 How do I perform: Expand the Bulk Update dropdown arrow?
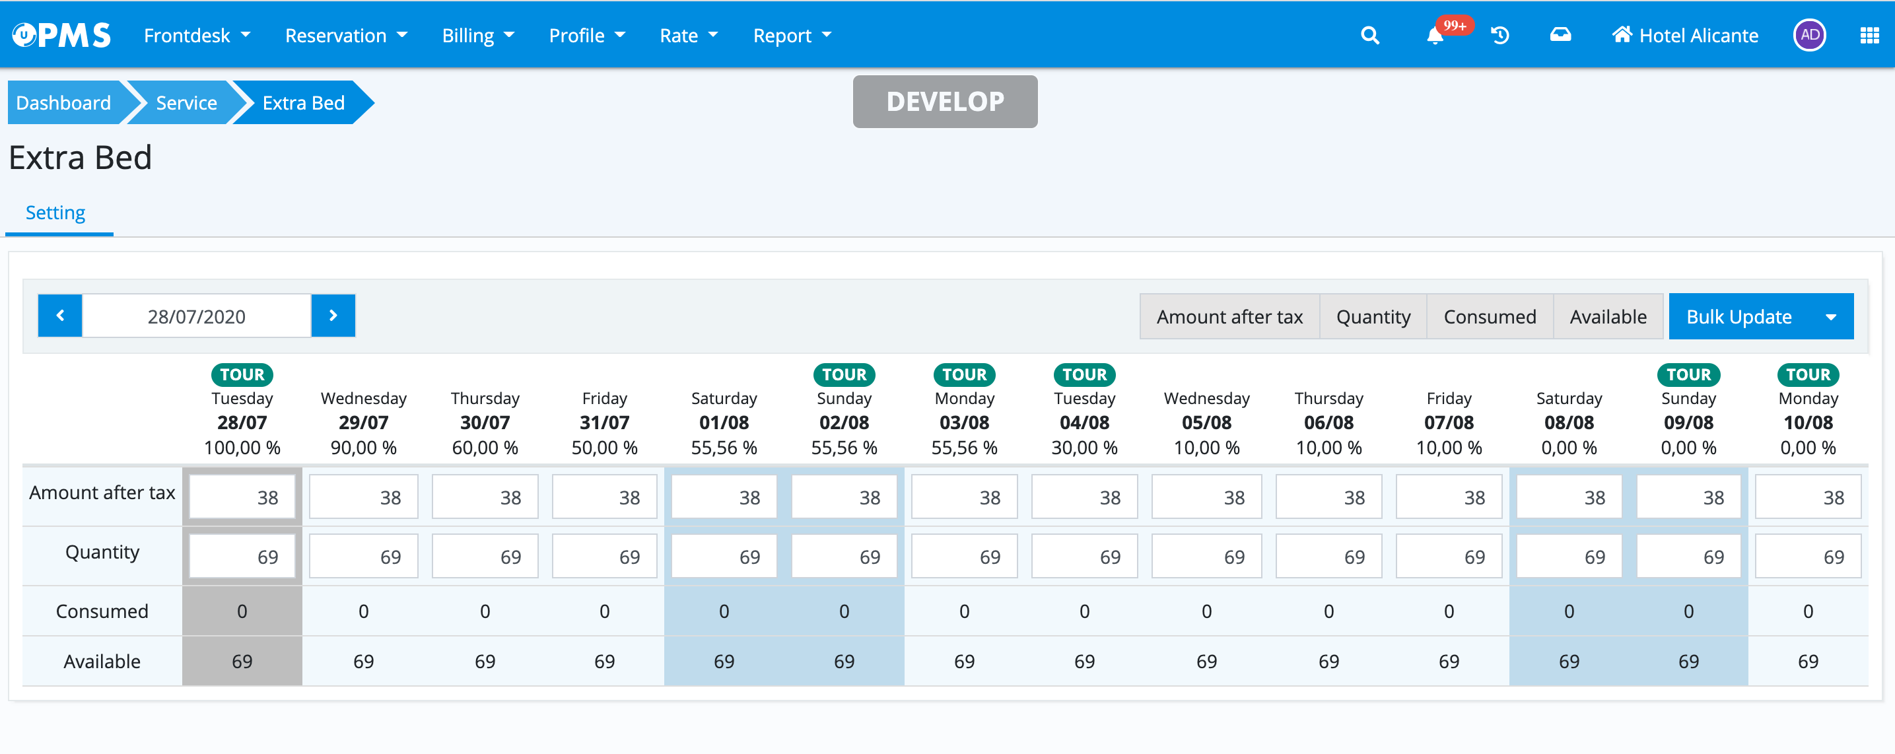(x=1830, y=316)
